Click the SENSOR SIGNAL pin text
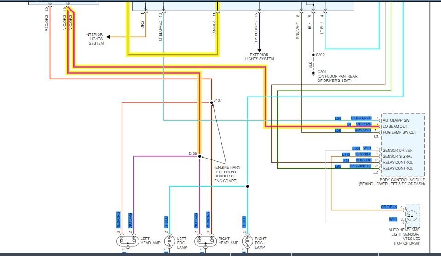This screenshot has height=256, width=441. pyautogui.click(x=397, y=156)
